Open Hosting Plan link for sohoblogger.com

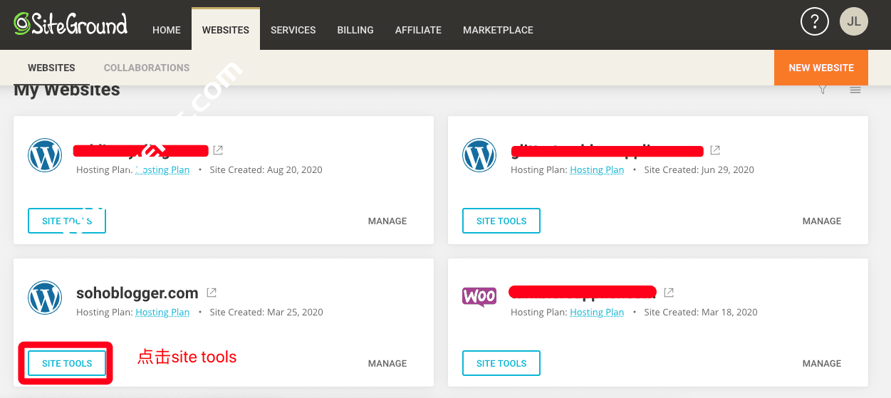pos(162,313)
